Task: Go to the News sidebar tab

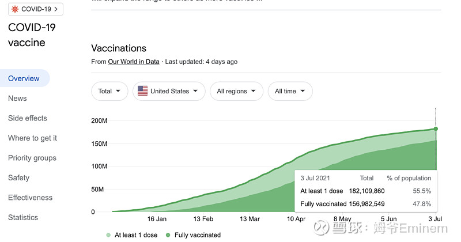Action: [17, 99]
